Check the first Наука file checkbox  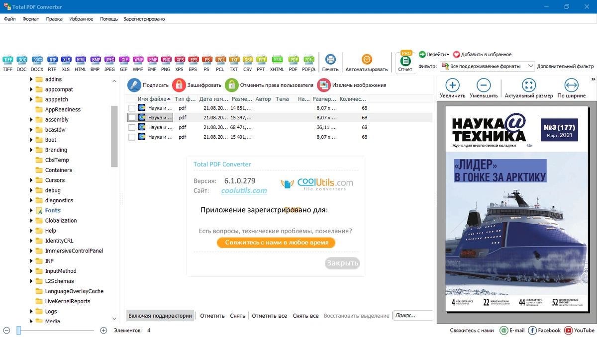pyautogui.click(x=132, y=108)
